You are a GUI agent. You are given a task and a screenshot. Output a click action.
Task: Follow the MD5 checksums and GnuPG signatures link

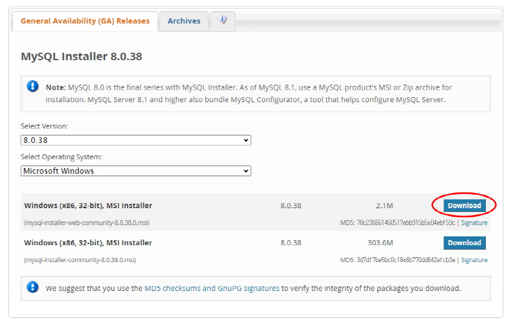click(212, 288)
